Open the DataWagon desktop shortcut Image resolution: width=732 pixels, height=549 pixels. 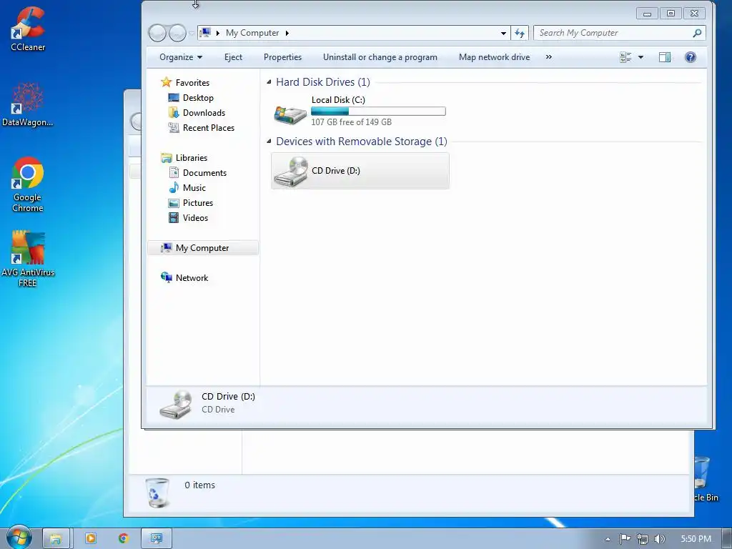tap(28, 104)
